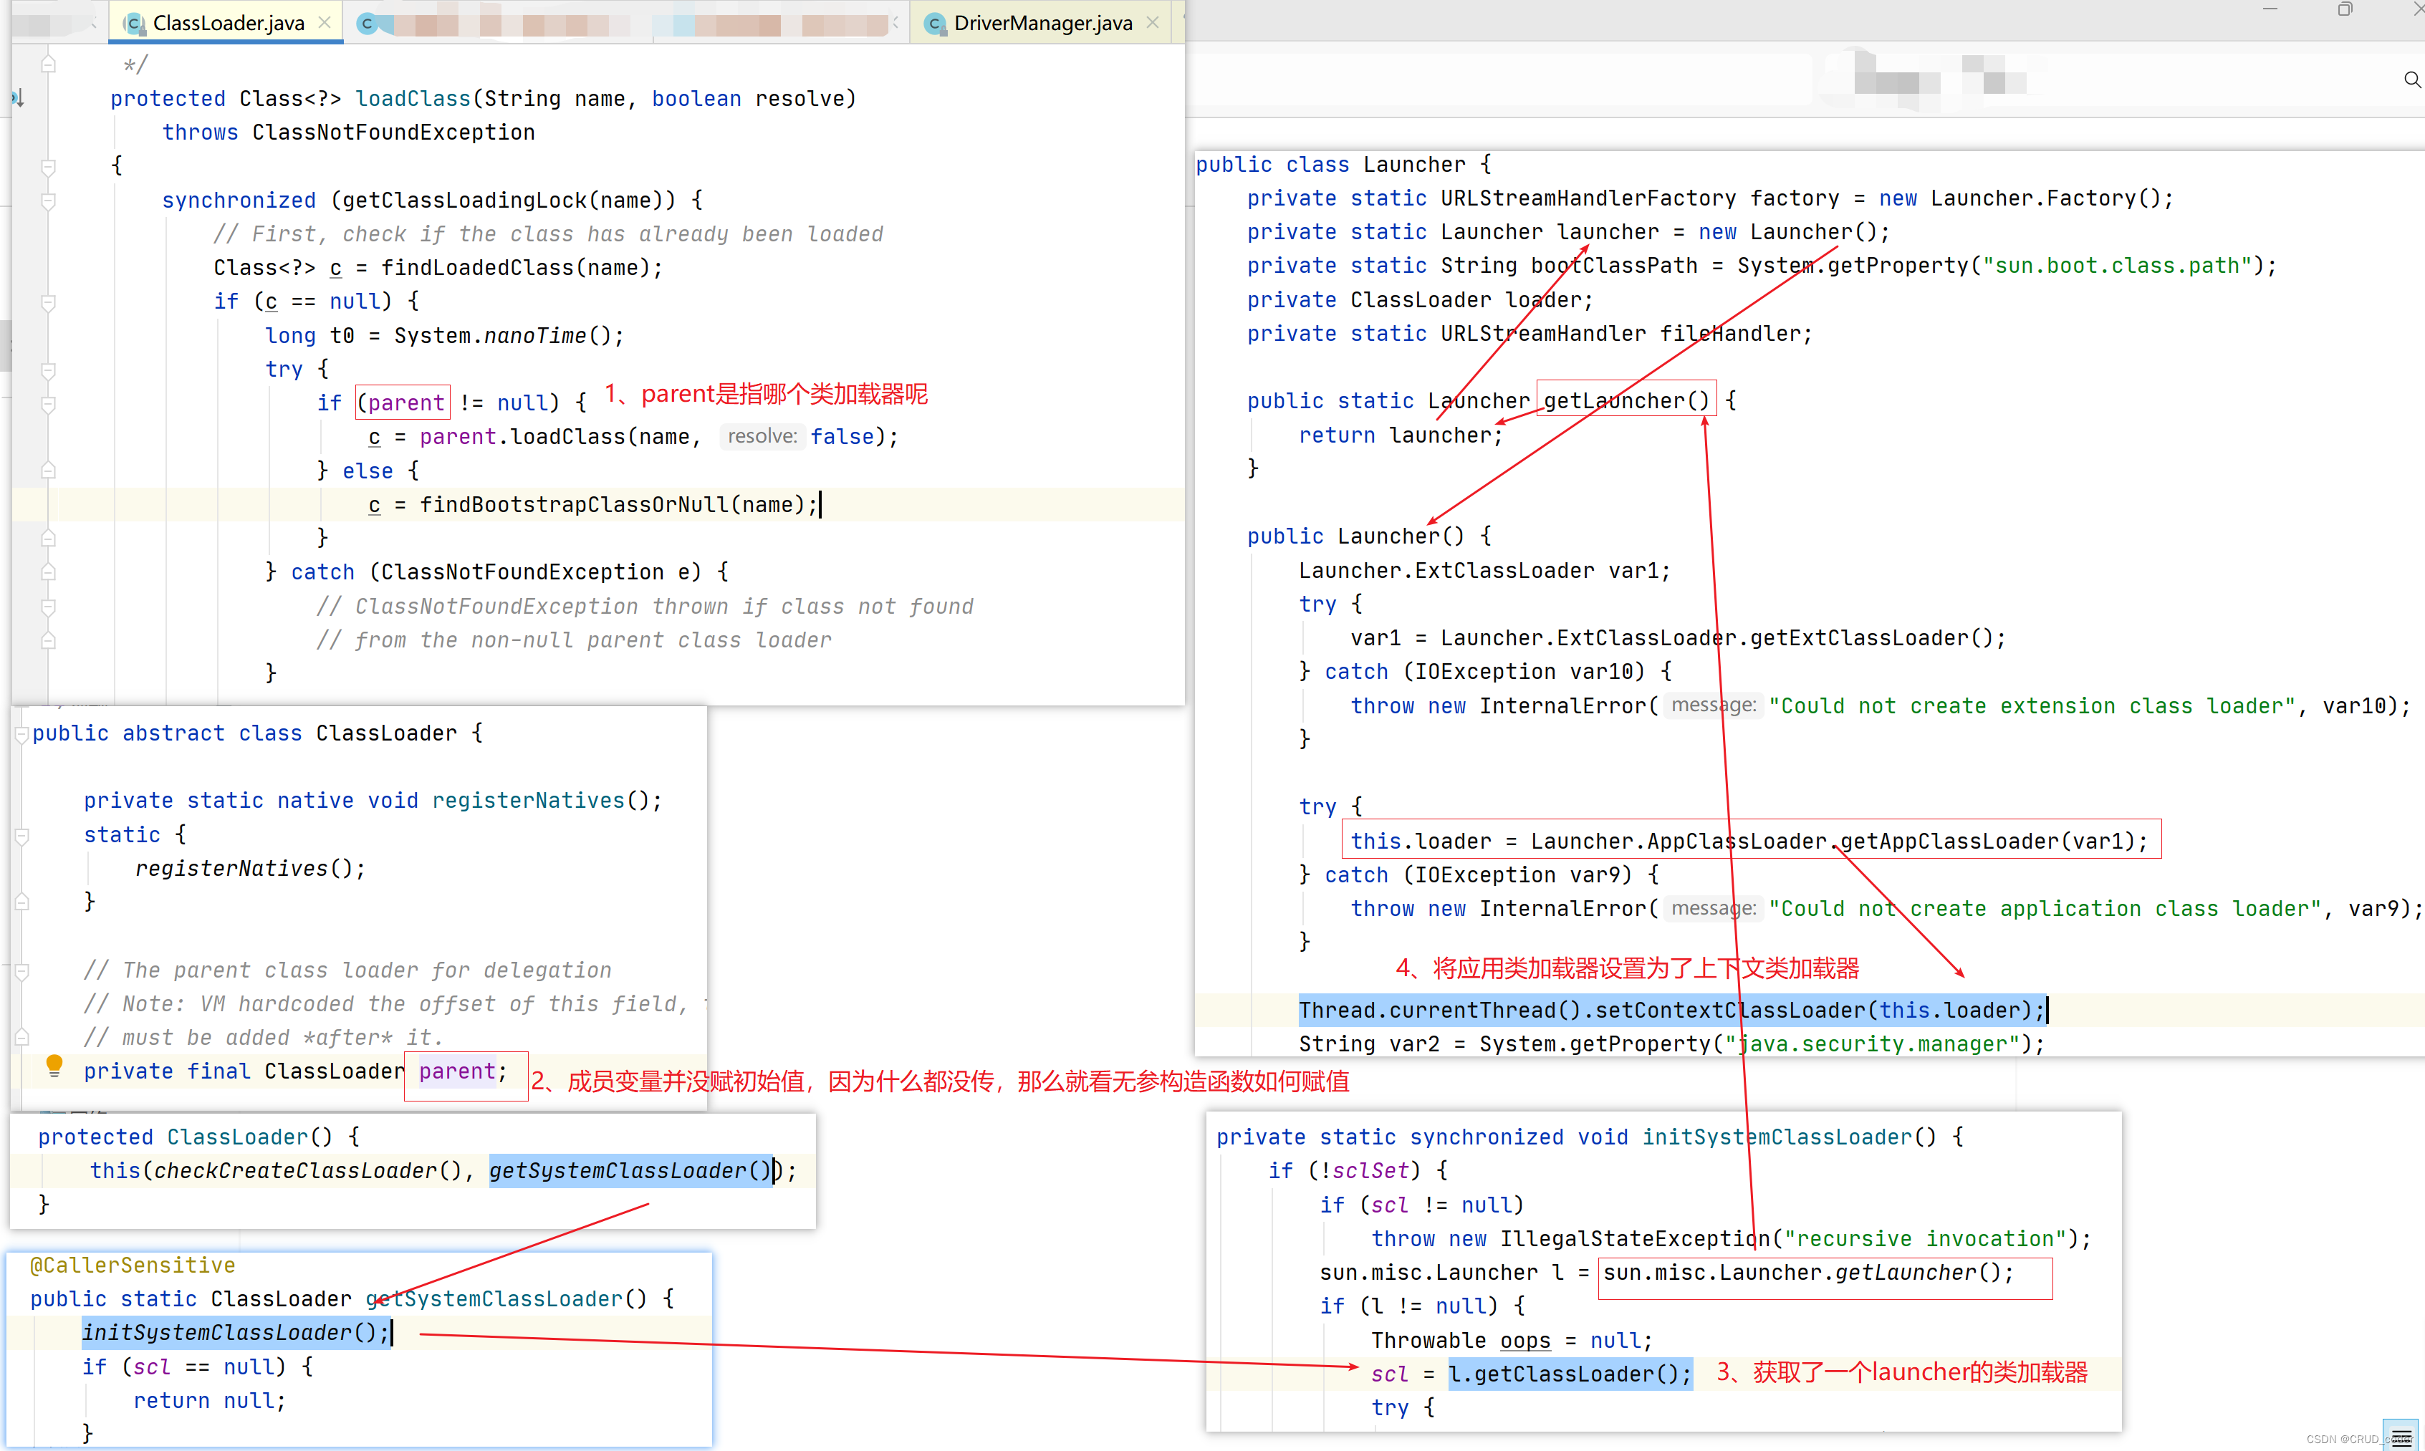The width and height of the screenshot is (2425, 1451).
Task: Click 'nanoTime' in System.nanoTime() call
Action: click(535, 335)
